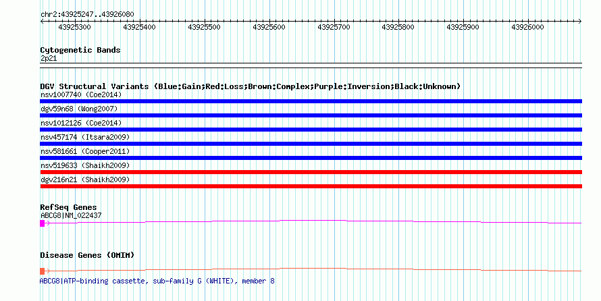Image resolution: width=601 pixels, height=301 pixels.
Task: Click the blue bar for nsv1012126 (Coe2014)
Action: point(311,130)
